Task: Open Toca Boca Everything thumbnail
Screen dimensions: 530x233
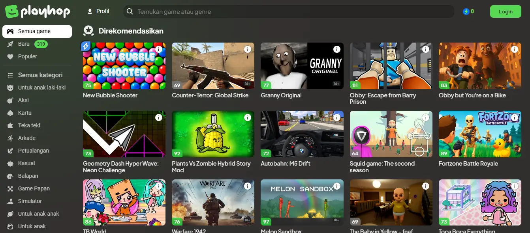Action: coord(480,203)
